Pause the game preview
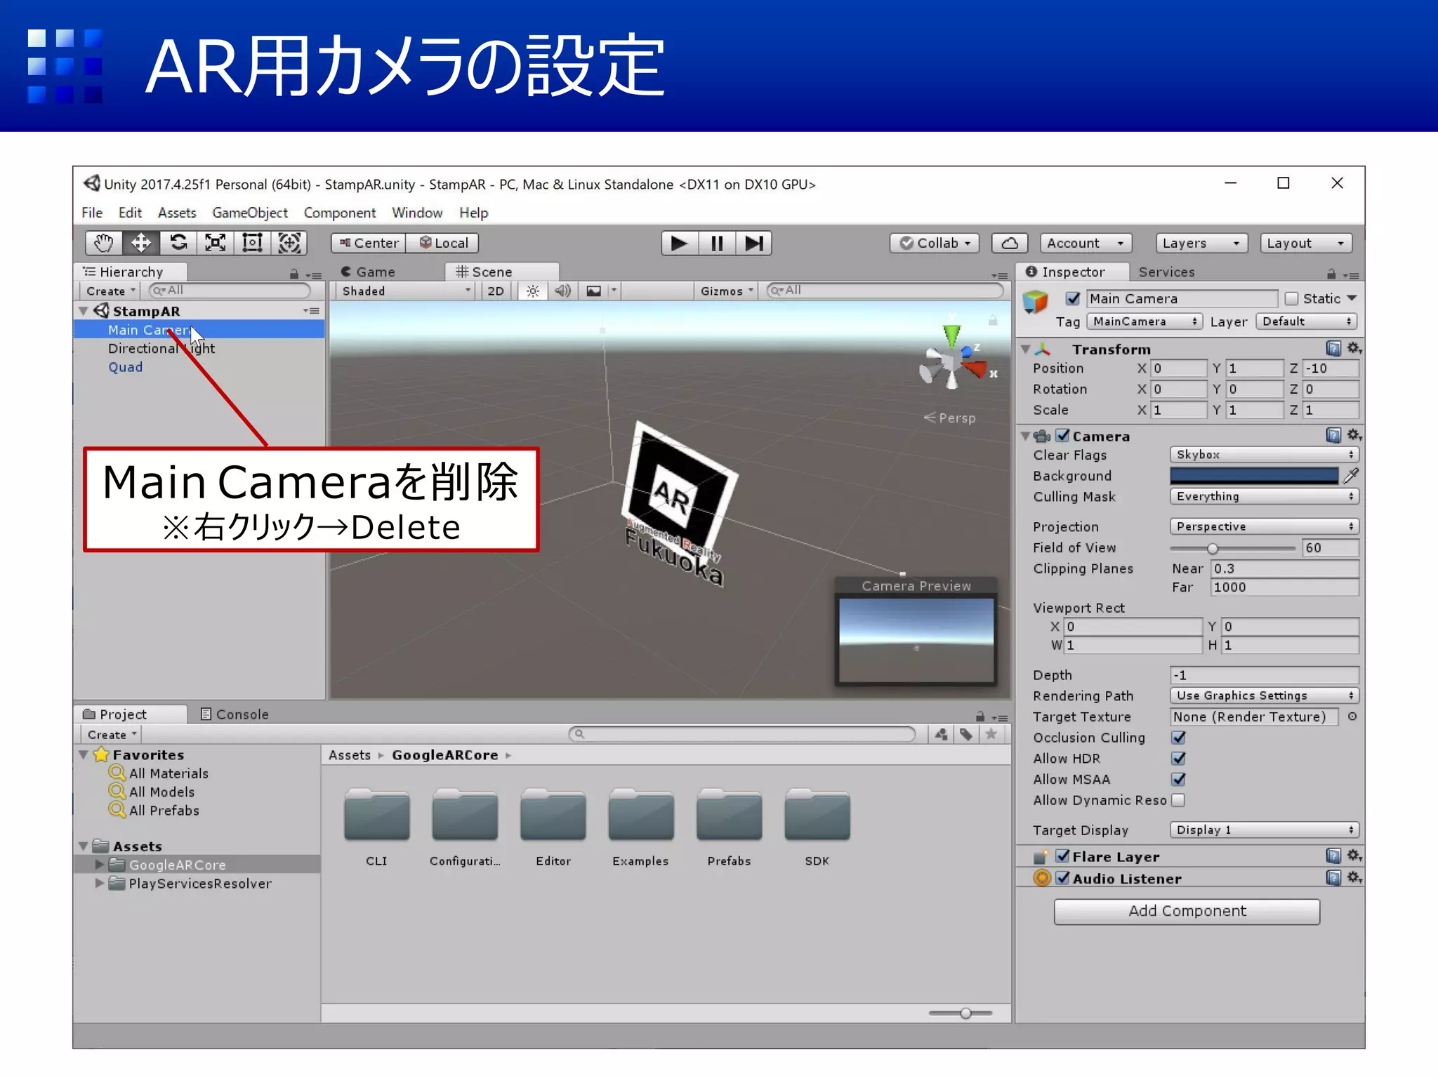Viewport: 1438px width, 1078px height. (x=717, y=243)
